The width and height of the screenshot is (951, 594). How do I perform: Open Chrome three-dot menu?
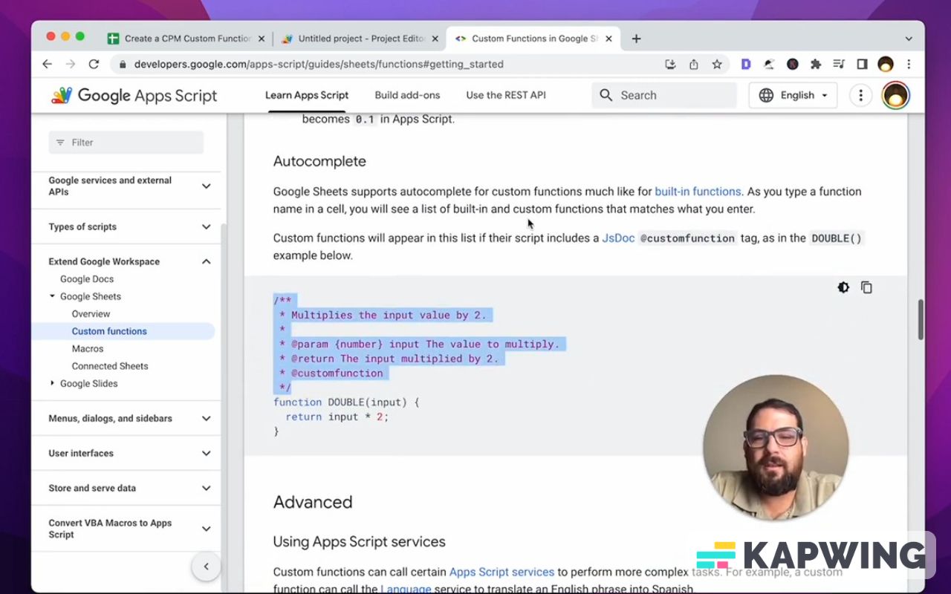coord(909,65)
